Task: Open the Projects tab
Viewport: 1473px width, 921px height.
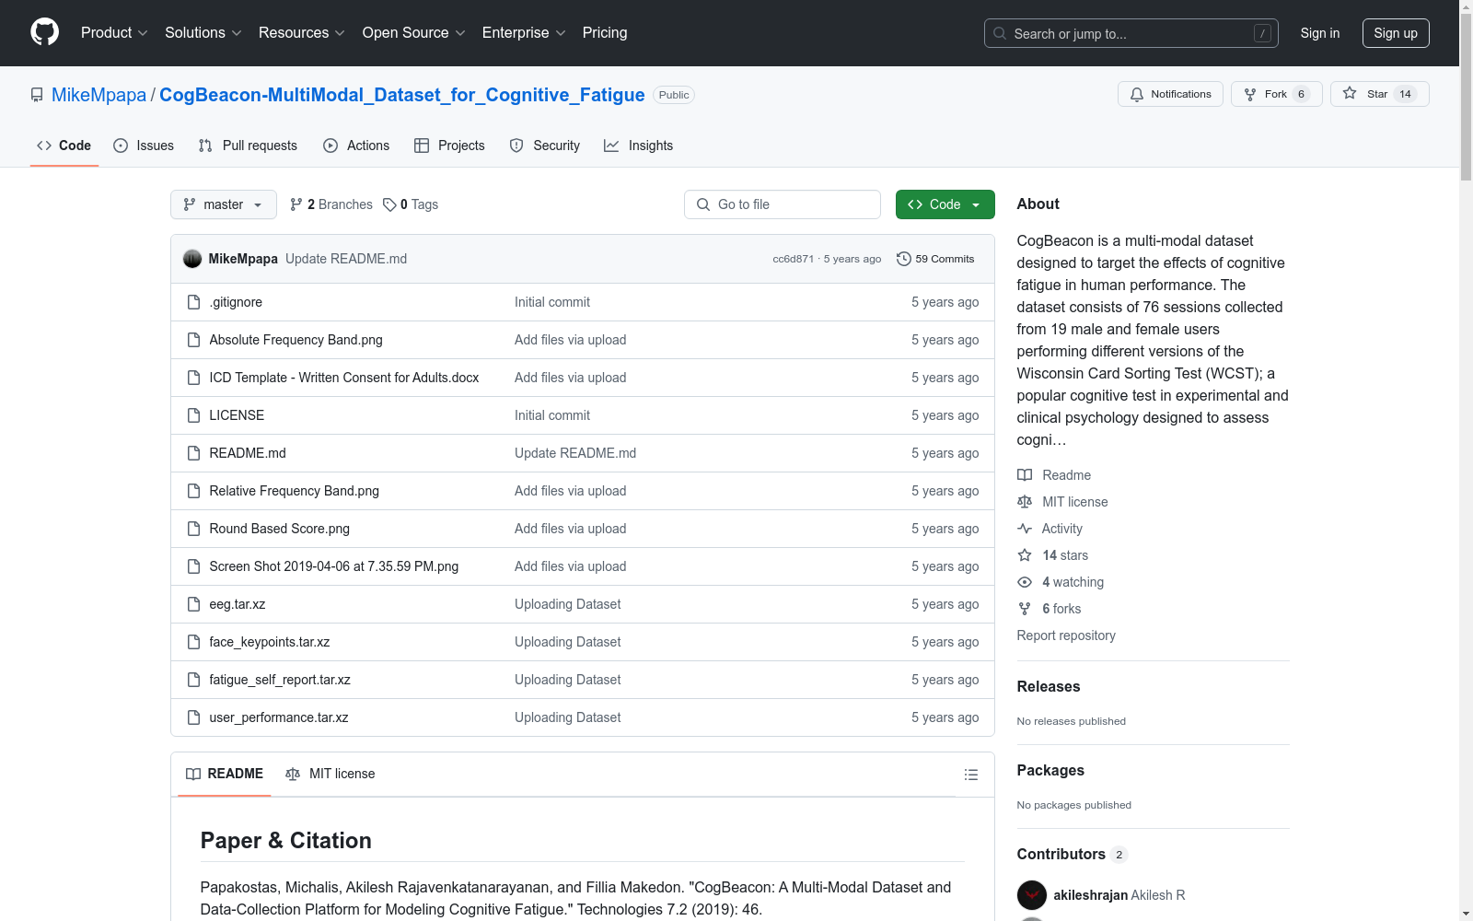Action: point(449,146)
